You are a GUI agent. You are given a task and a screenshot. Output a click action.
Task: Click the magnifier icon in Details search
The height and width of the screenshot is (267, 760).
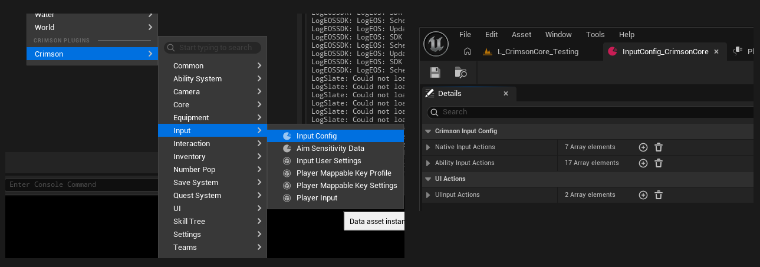pyautogui.click(x=434, y=112)
